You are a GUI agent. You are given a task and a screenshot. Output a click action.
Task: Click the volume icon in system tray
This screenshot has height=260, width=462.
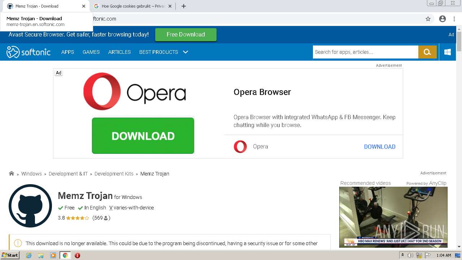tap(410, 255)
